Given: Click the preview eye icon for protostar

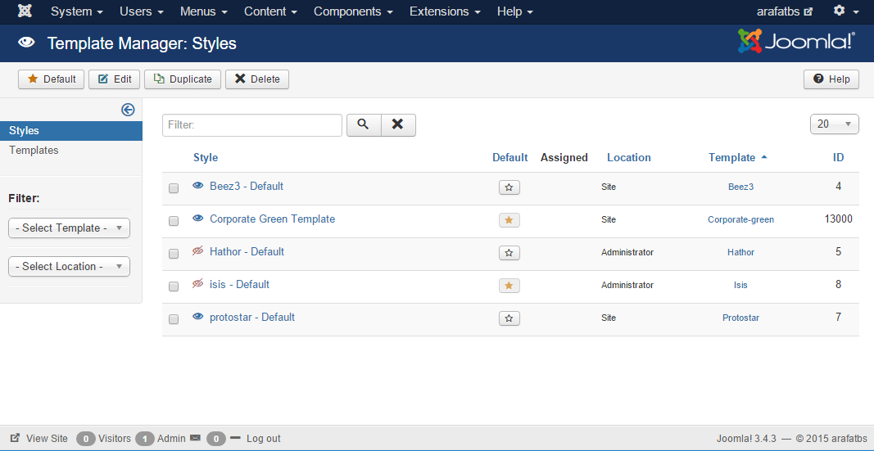Looking at the screenshot, I should pyautogui.click(x=197, y=317).
